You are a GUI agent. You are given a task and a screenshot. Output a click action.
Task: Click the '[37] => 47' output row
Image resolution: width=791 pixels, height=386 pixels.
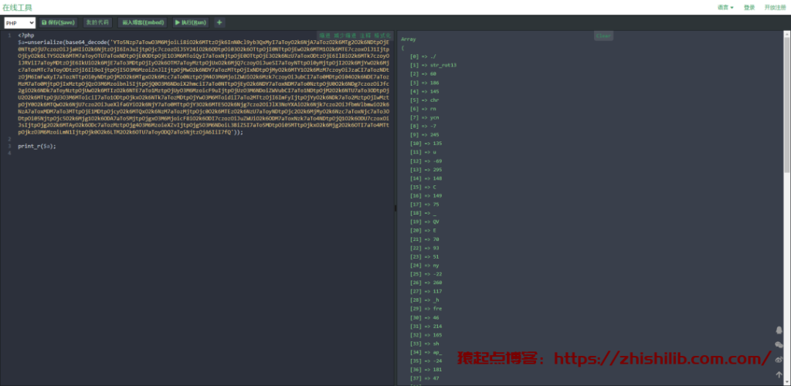pos(424,378)
